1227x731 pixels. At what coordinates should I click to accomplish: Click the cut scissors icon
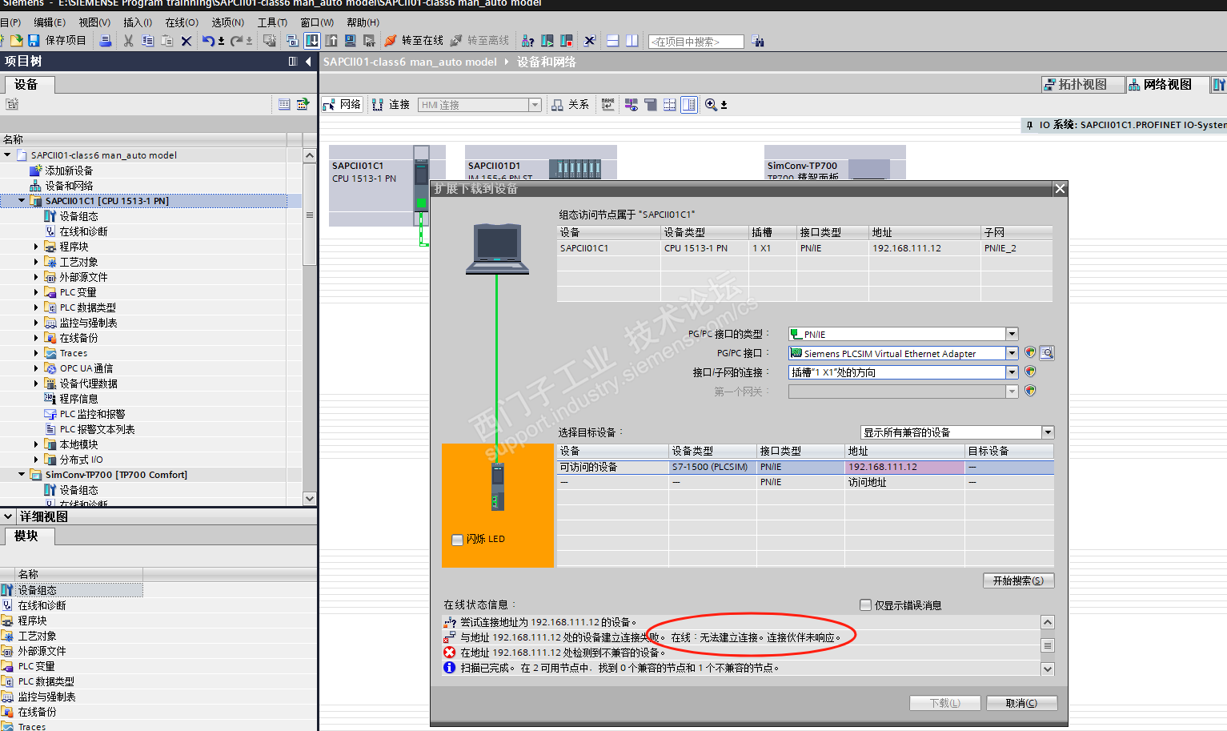[x=128, y=41]
